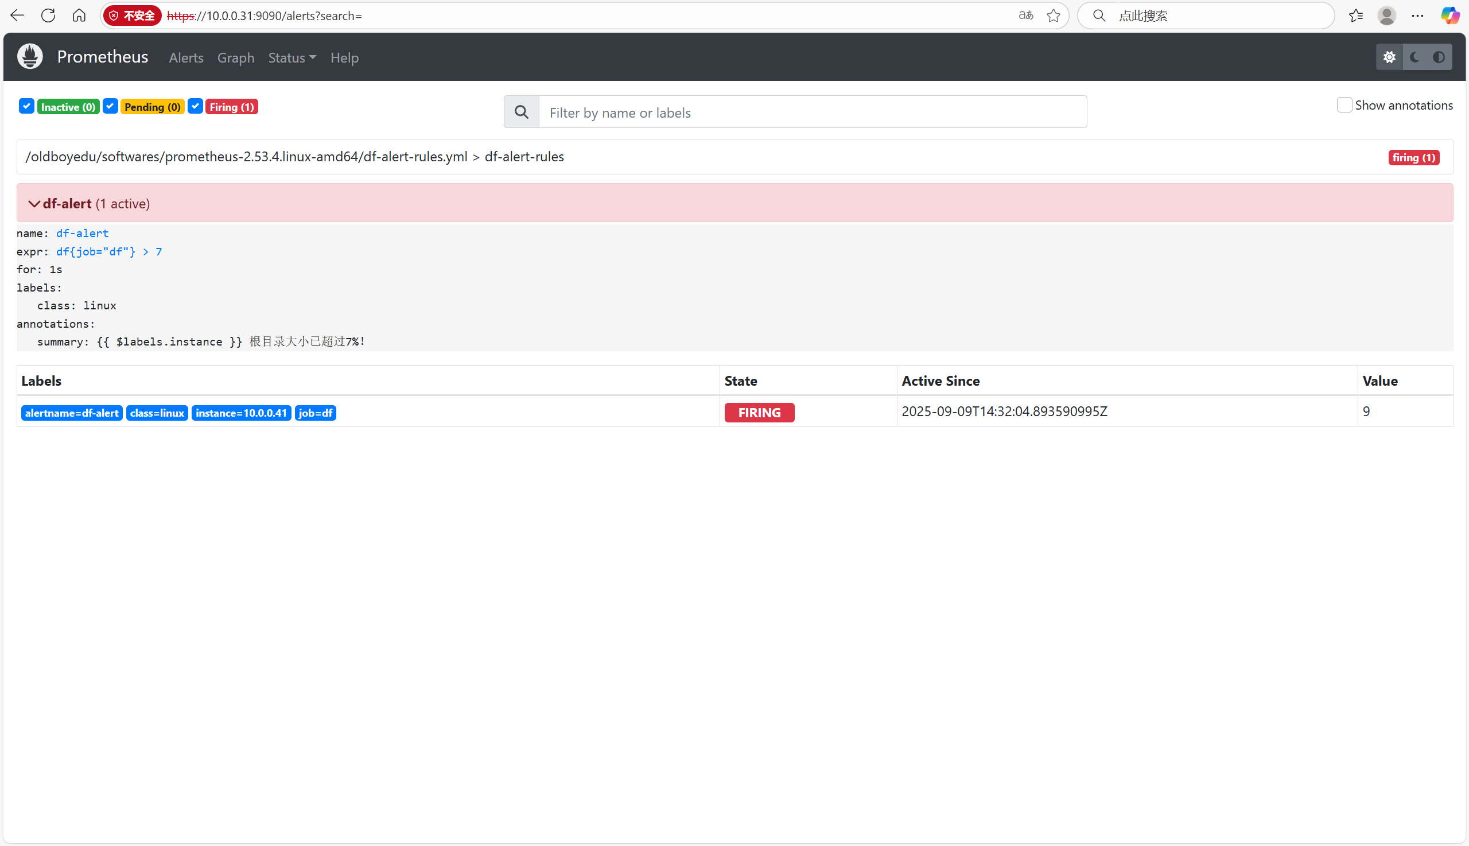
Task: Focus the Filter by name or labels field
Action: click(812, 112)
